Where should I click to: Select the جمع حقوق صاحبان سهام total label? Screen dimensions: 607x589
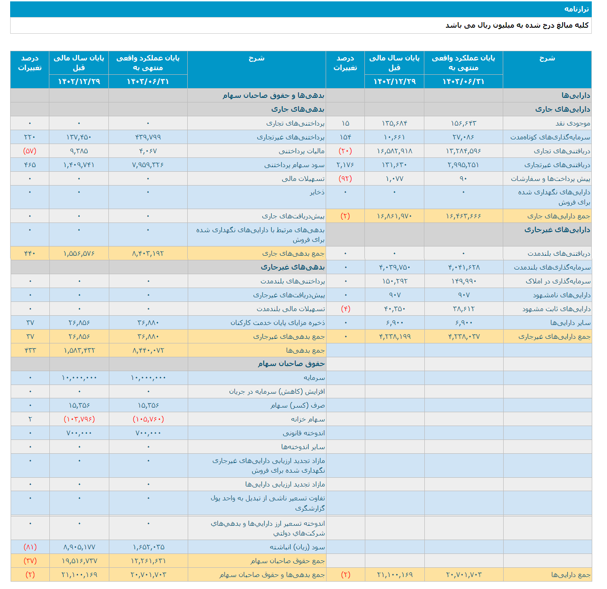coord(287,561)
